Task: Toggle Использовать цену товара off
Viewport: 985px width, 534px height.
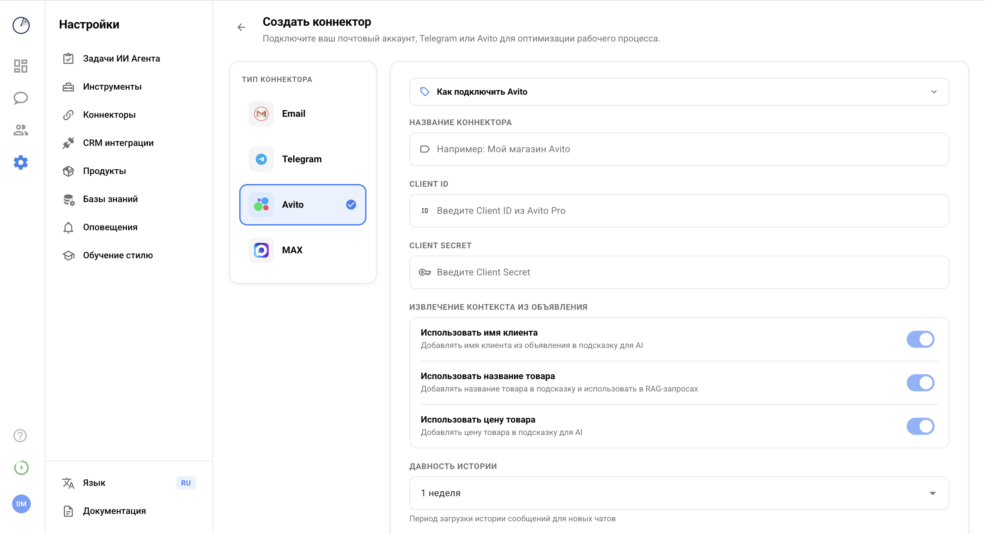Action: tap(920, 426)
